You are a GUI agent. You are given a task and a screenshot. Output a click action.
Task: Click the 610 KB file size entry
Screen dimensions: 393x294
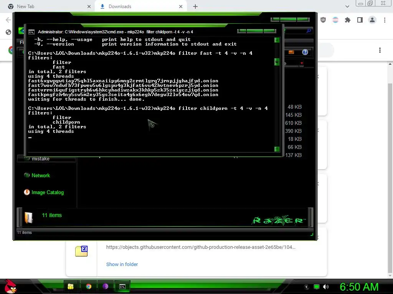tap(293, 123)
